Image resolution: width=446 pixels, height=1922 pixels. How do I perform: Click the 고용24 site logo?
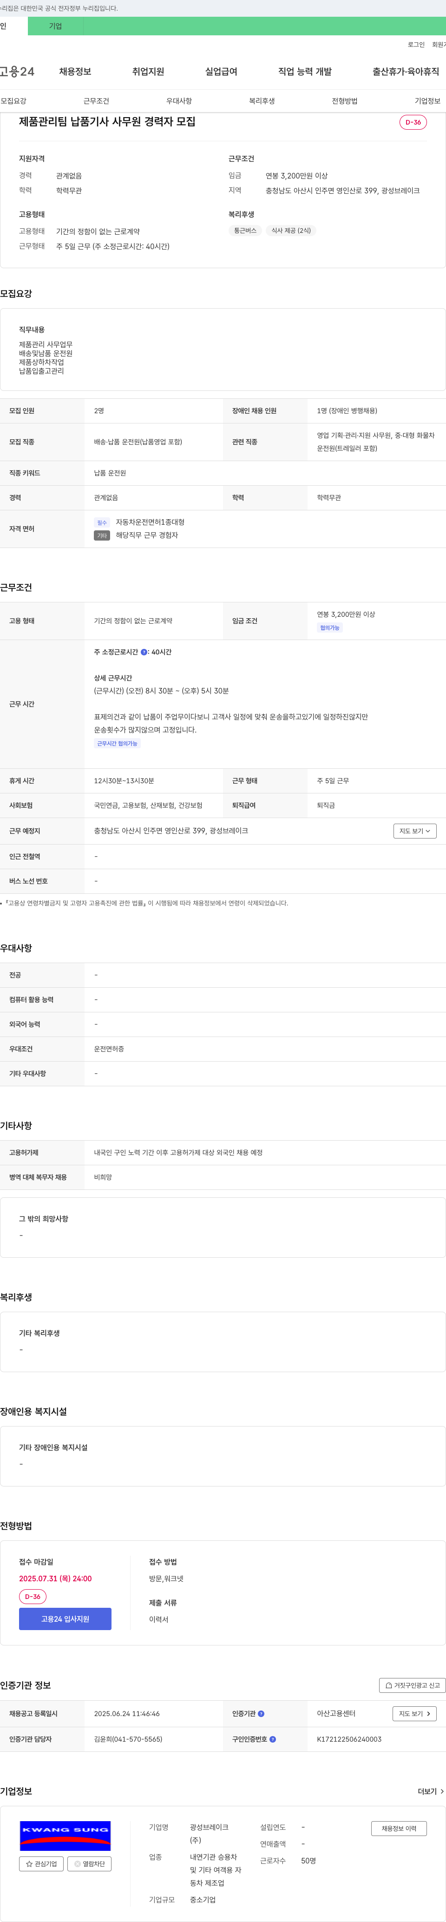point(16,72)
